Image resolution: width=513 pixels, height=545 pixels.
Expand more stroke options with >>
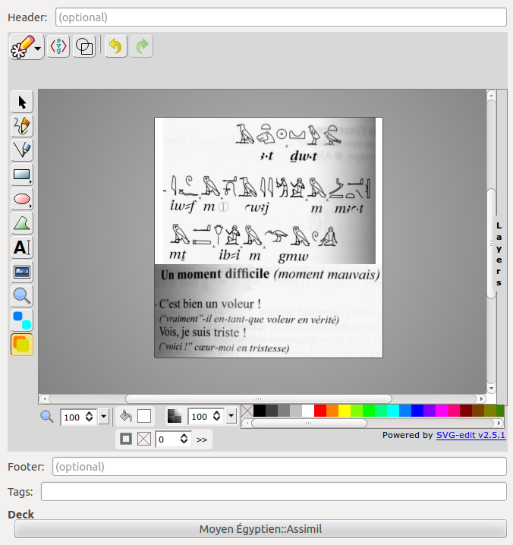202,439
